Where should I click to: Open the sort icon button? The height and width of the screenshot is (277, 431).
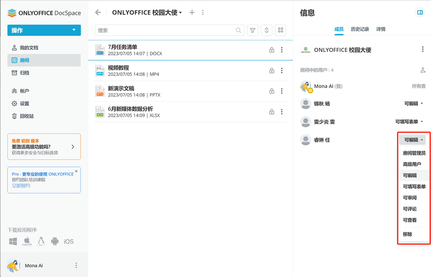[266, 30]
